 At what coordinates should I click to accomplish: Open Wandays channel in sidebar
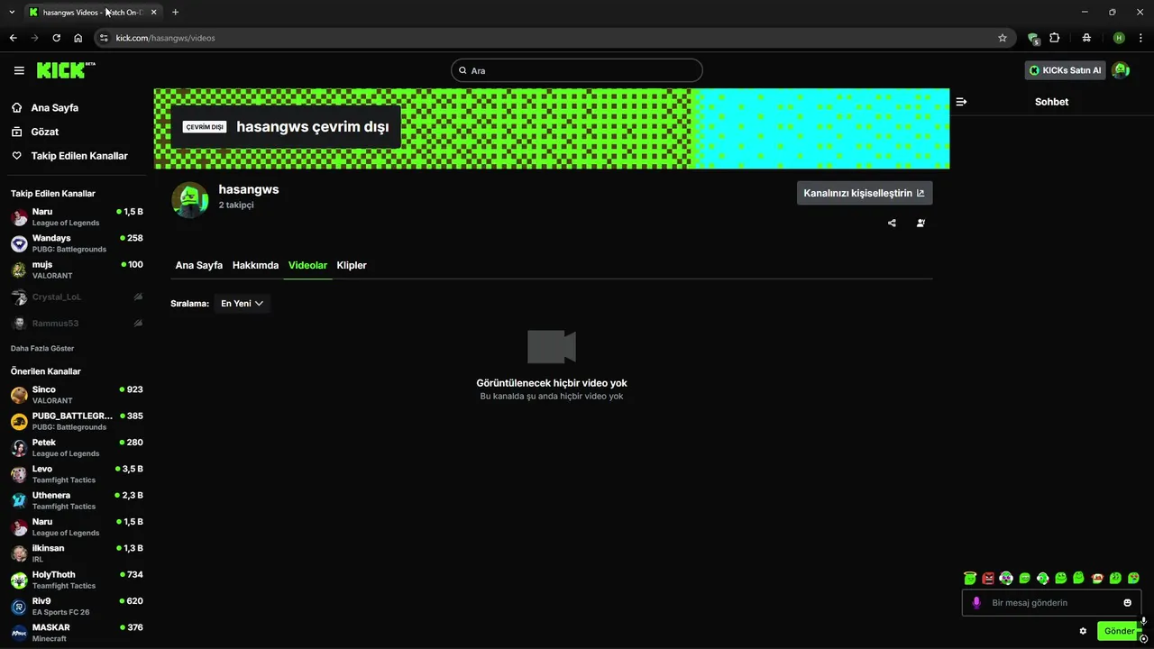pos(77,243)
